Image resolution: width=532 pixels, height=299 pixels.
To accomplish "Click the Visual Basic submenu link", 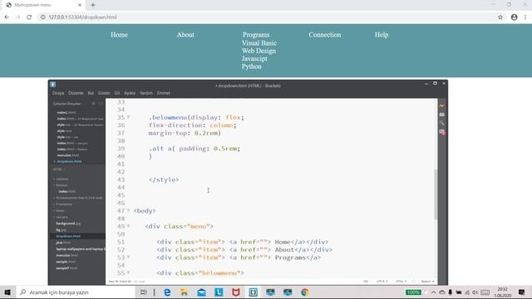I will (259, 43).
